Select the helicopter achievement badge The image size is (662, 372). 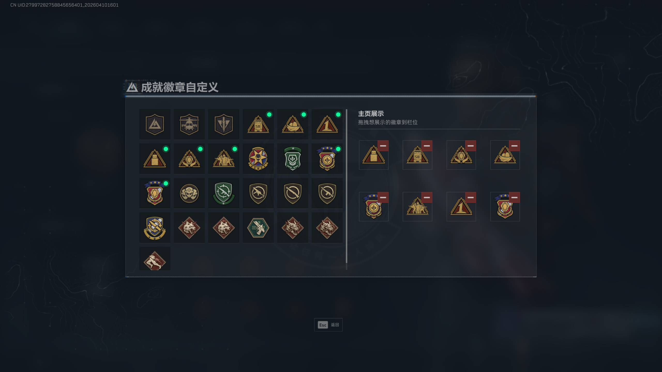[x=189, y=124]
